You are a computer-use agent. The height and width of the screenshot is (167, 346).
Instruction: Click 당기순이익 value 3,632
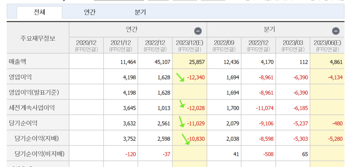pyautogui.click(x=129, y=124)
